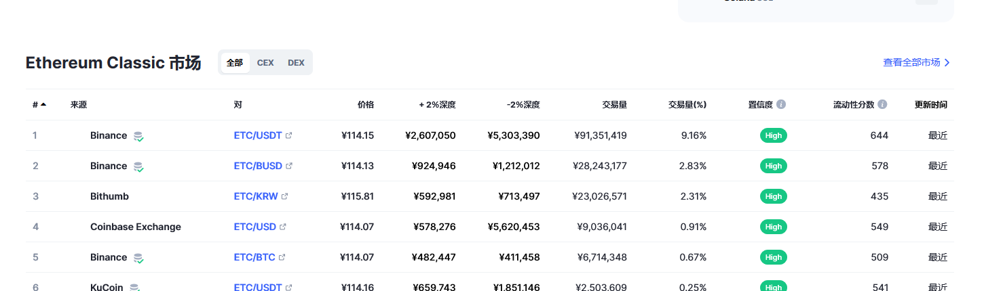Sort by 交易量(%) column header
The image size is (984, 291).
click(x=687, y=105)
